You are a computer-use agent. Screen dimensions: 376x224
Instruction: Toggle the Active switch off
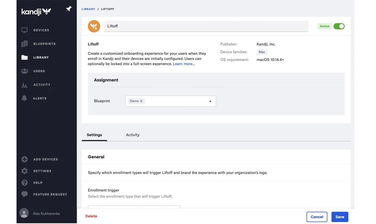point(339,26)
